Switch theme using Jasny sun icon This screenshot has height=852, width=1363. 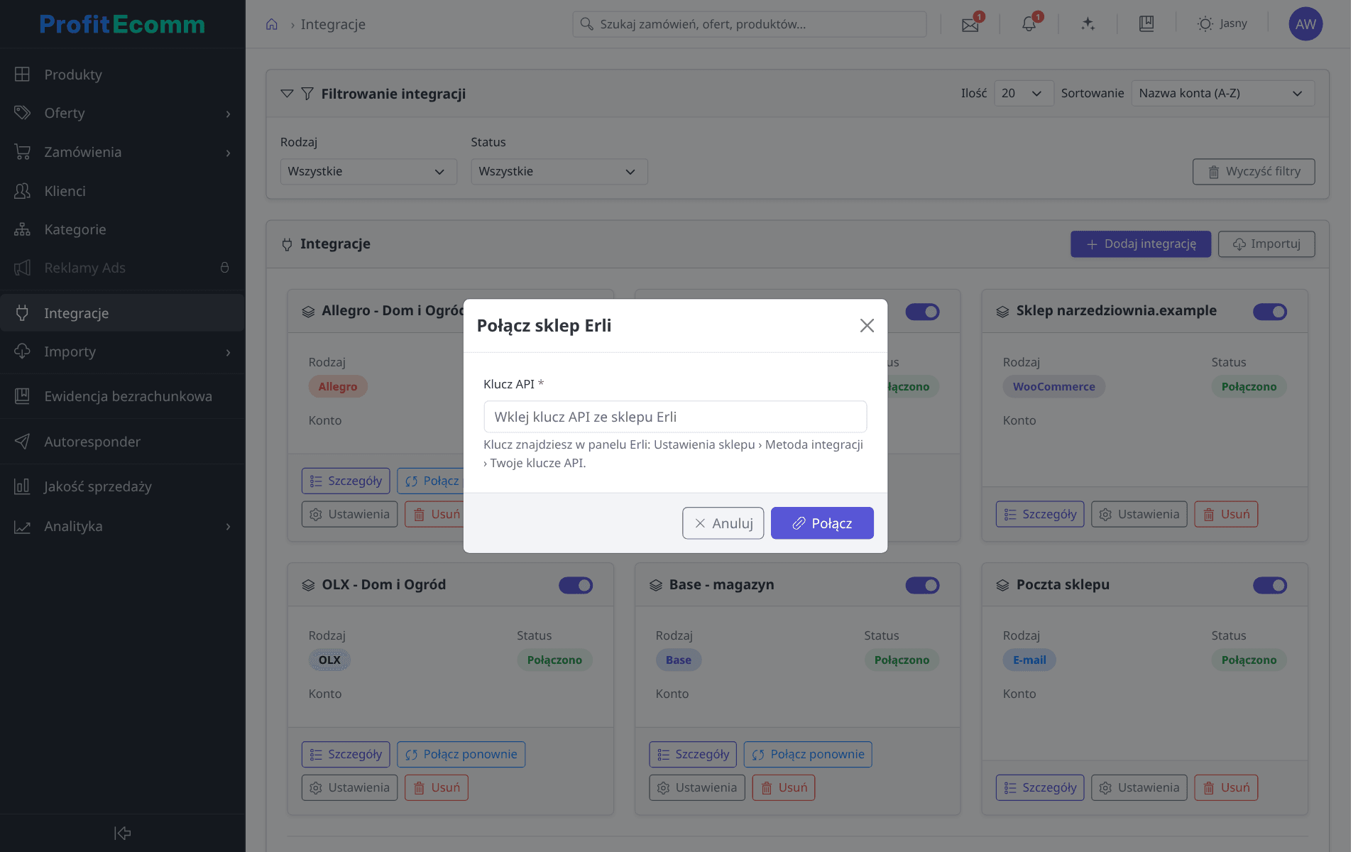coord(1222,24)
